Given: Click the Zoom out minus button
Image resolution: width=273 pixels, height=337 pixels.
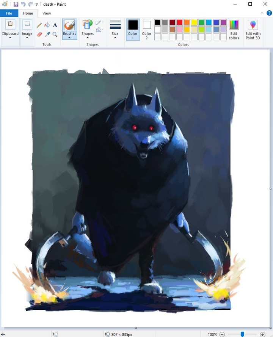Looking at the screenshot, I should click(222, 334).
